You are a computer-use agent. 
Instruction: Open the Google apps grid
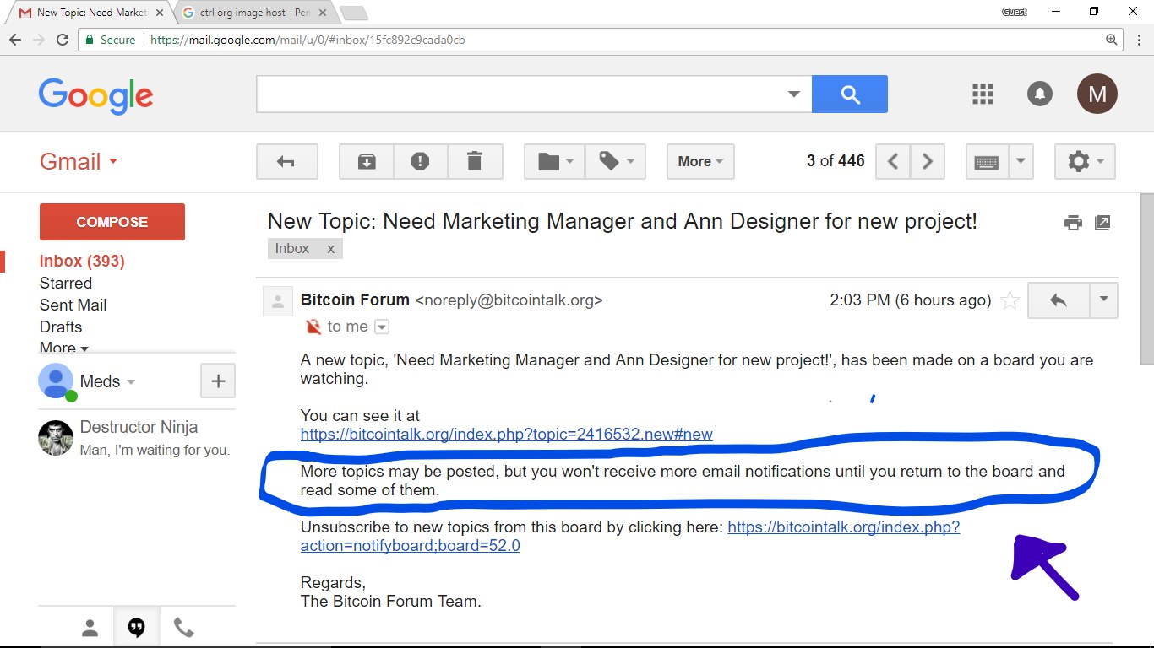click(983, 94)
